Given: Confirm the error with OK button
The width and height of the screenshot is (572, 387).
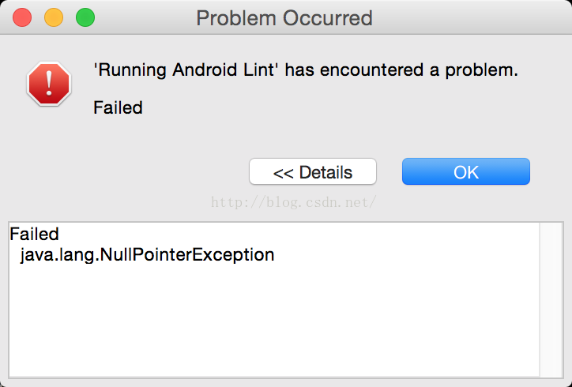Looking at the screenshot, I should click(x=466, y=171).
